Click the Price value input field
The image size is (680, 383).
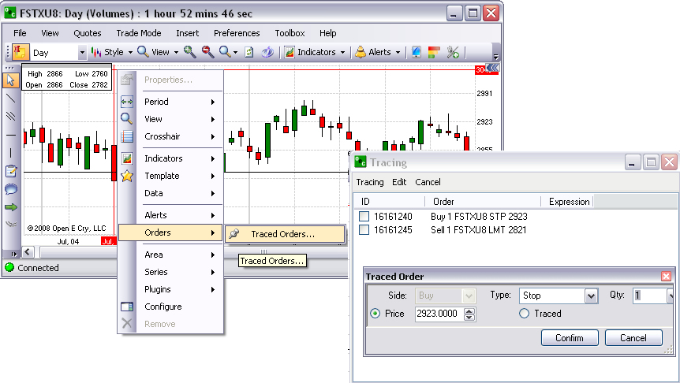tap(439, 314)
